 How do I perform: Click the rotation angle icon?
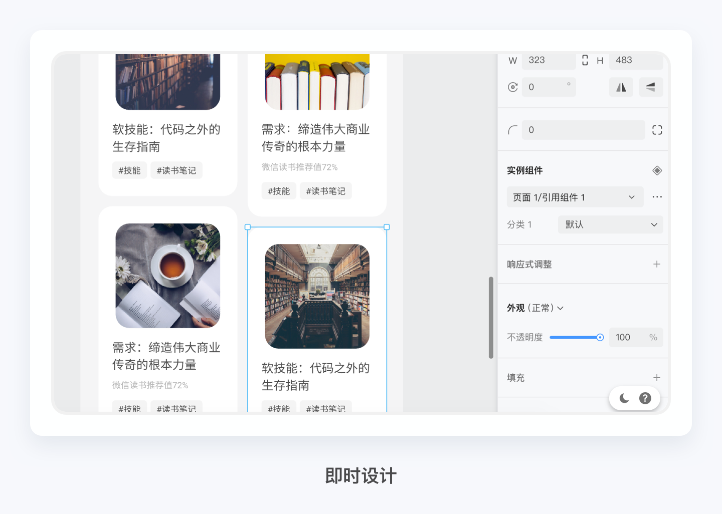(x=512, y=87)
